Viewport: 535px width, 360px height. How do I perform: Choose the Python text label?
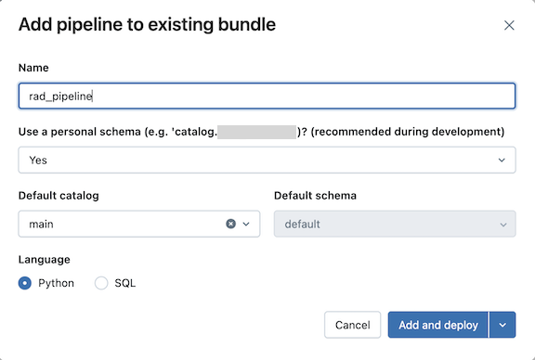tap(56, 283)
